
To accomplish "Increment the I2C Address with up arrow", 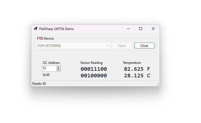I will tap(58, 67).
